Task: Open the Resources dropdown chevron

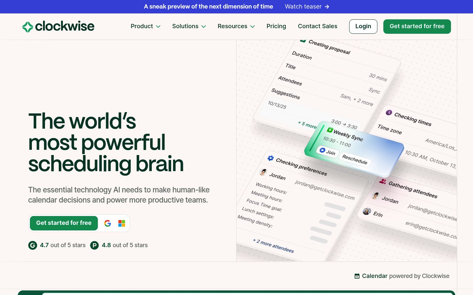Action: pyautogui.click(x=253, y=27)
